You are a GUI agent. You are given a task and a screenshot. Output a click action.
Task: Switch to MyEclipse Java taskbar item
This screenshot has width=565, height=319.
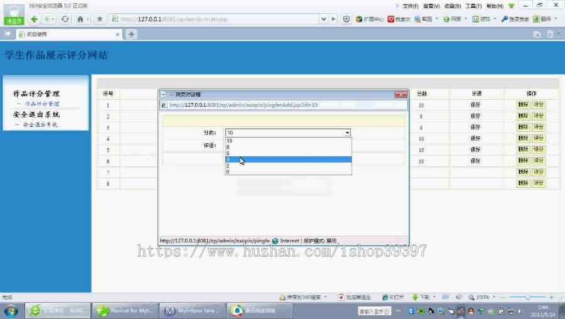(x=192, y=311)
